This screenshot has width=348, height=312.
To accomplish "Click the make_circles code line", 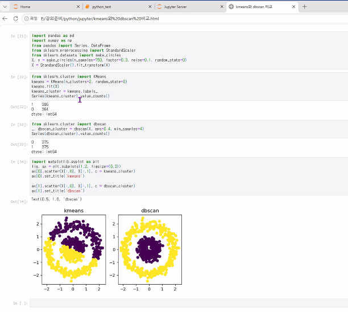I will (x=109, y=60).
